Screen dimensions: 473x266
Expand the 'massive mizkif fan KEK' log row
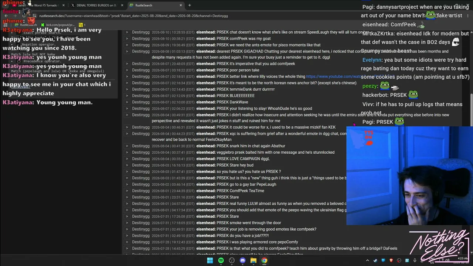click(127, 127)
